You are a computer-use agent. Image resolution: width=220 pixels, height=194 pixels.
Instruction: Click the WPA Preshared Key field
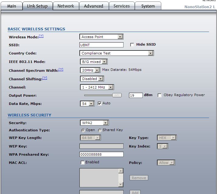101,154
